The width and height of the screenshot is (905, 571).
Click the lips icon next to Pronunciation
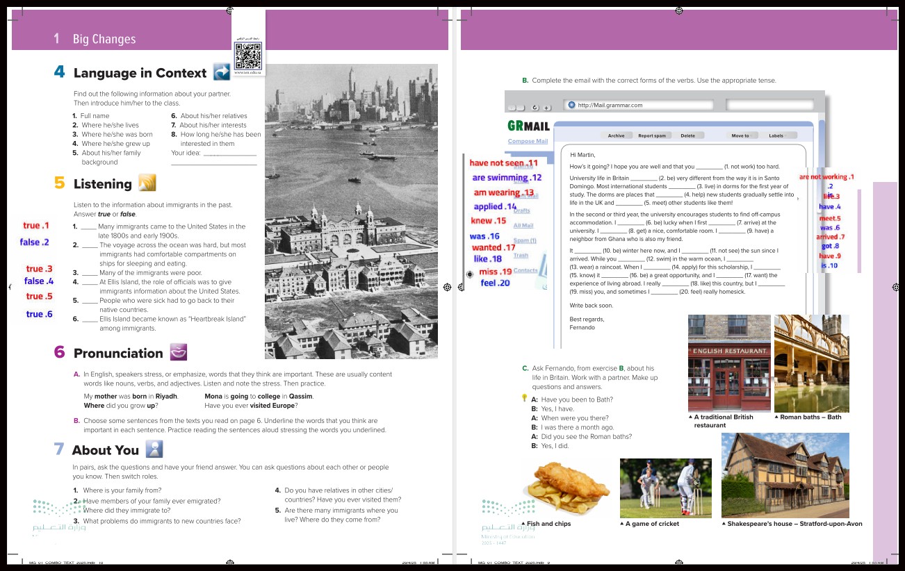[x=179, y=352]
